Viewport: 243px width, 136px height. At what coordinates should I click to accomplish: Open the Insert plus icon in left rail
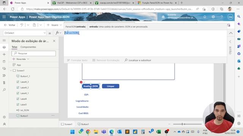(x=4, y=54)
